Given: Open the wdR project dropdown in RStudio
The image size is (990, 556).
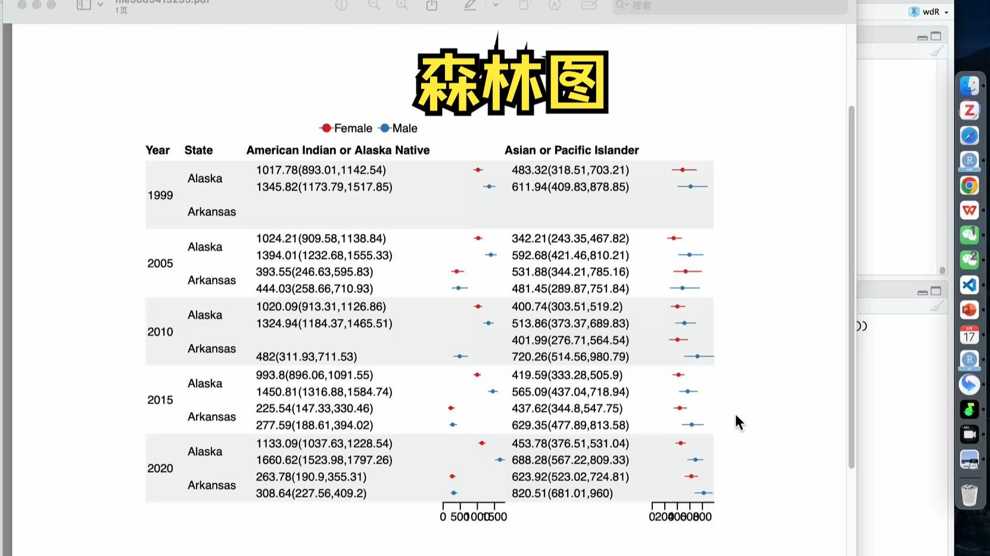Looking at the screenshot, I should (929, 12).
